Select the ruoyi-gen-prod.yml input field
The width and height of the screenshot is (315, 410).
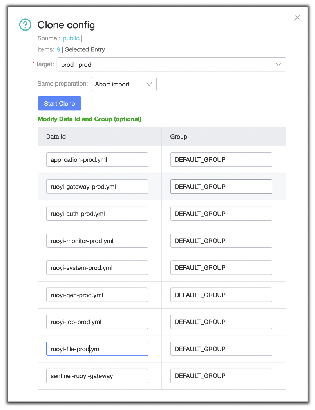97,295
